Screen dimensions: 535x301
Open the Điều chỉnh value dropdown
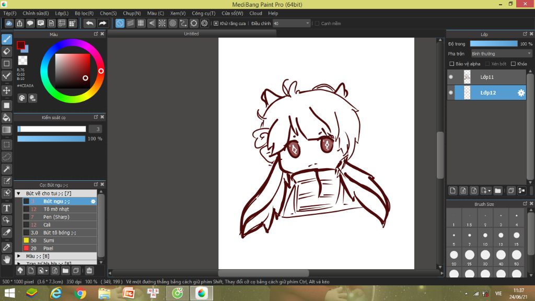click(291, 23)
